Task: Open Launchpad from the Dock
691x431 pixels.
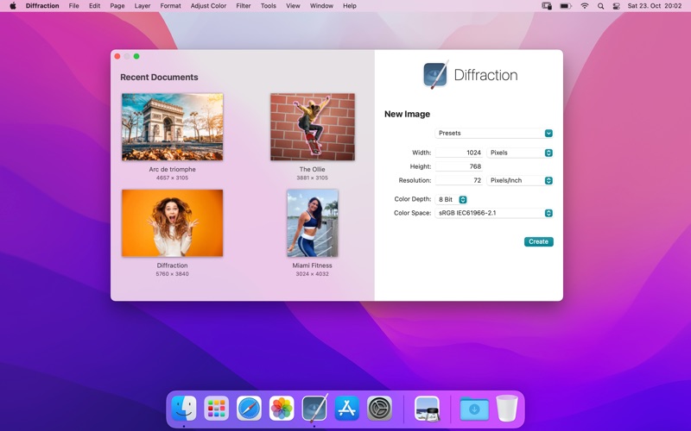Action: (x=216, y=408)
